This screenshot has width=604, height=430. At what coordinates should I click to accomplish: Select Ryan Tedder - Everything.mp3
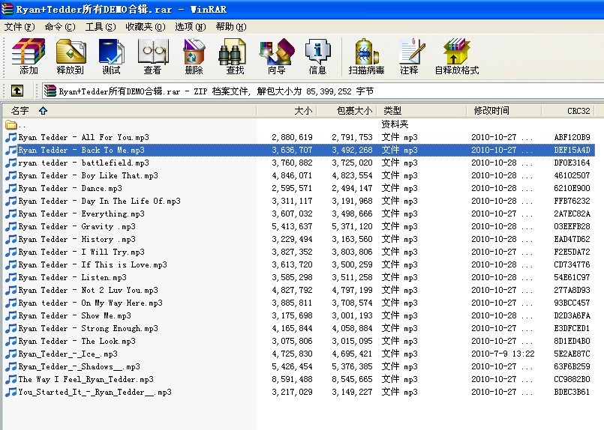pos(81,214)
